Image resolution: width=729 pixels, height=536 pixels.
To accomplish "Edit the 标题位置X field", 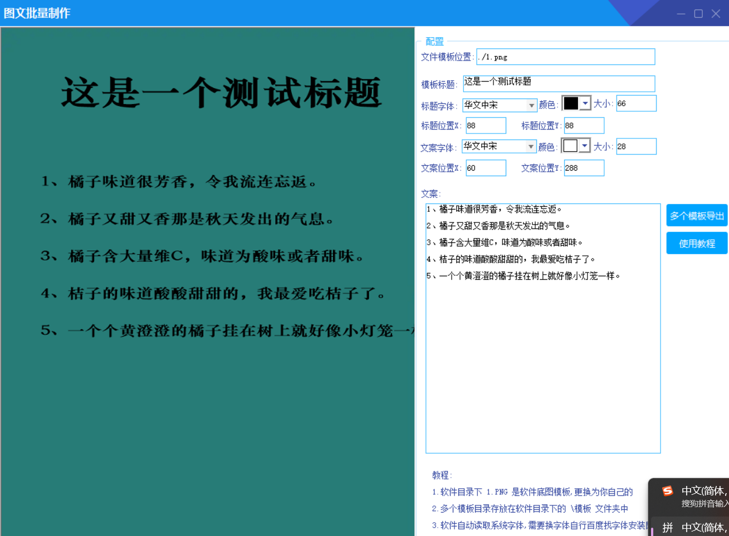I will point(486,126).
